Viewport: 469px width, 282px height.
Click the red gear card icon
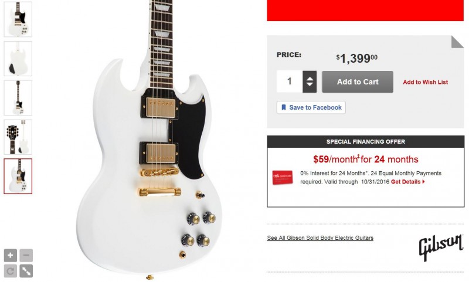coord(283,178)
